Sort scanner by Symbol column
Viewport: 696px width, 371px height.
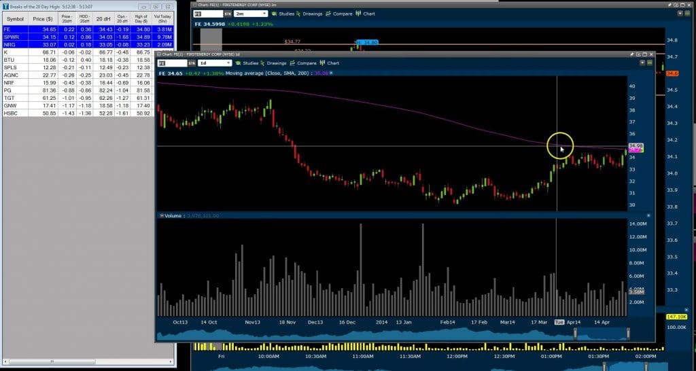[16, 19]
